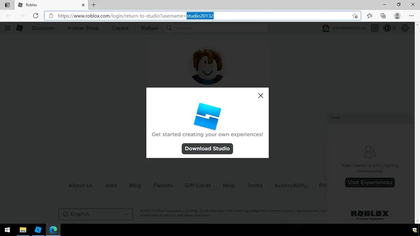Reload the page with refresh icon
420x236 pixels.
point(36,16)
